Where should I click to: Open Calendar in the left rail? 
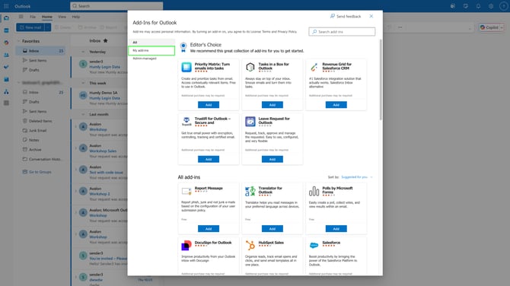[6, 30]
